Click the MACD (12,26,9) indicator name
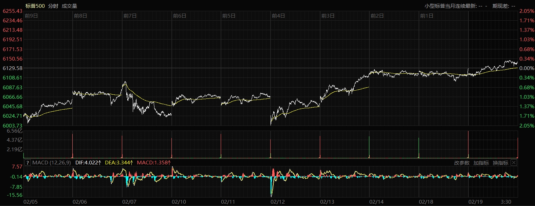Image resolution: width=535 pixels, height=206 pixels. 52,163
